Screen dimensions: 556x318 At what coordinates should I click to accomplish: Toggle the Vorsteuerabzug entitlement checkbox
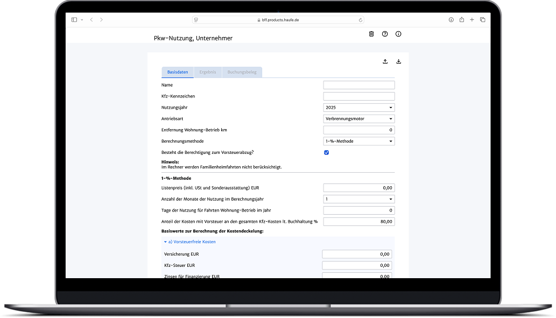[x=326, y=153]
